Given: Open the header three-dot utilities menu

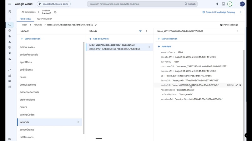Looking at the screenshot, I should coord(236,4).
